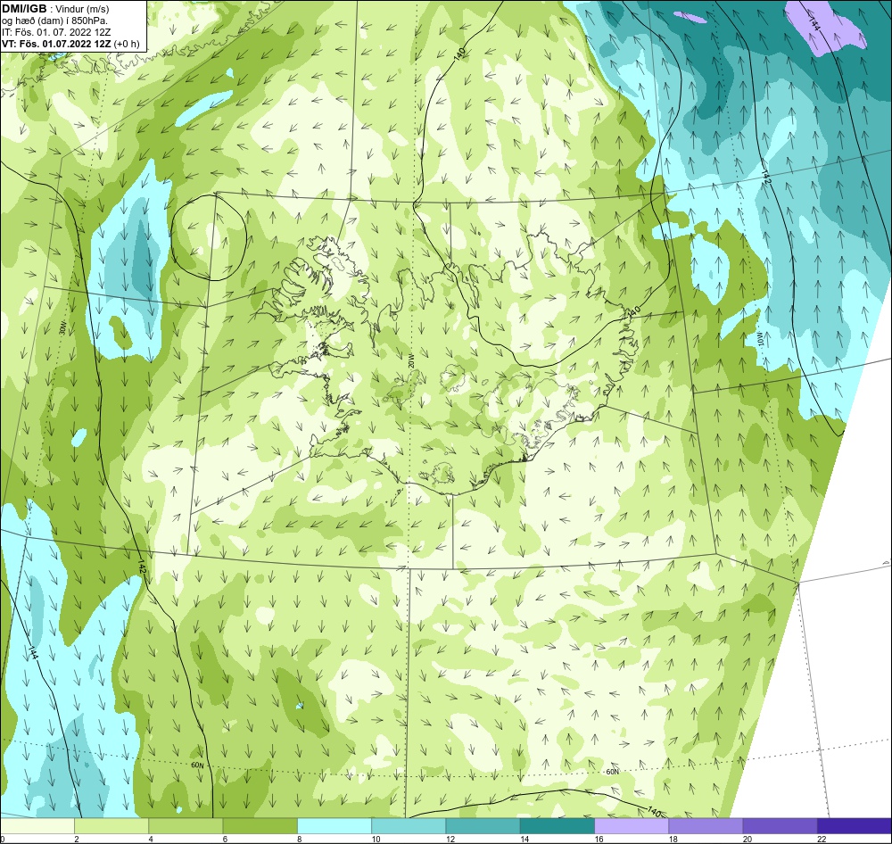Click the violet 20–22 m/s legend swatch
Viewport: 892px width, 844px height.
780,825
